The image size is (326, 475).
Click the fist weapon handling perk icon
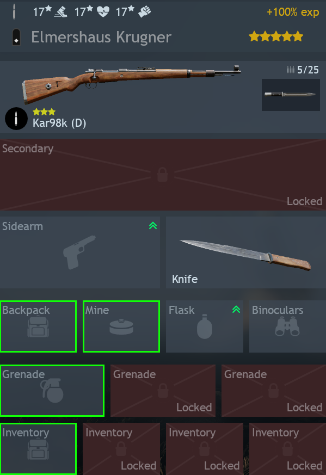pyautogui.click(x=145, y=12)
